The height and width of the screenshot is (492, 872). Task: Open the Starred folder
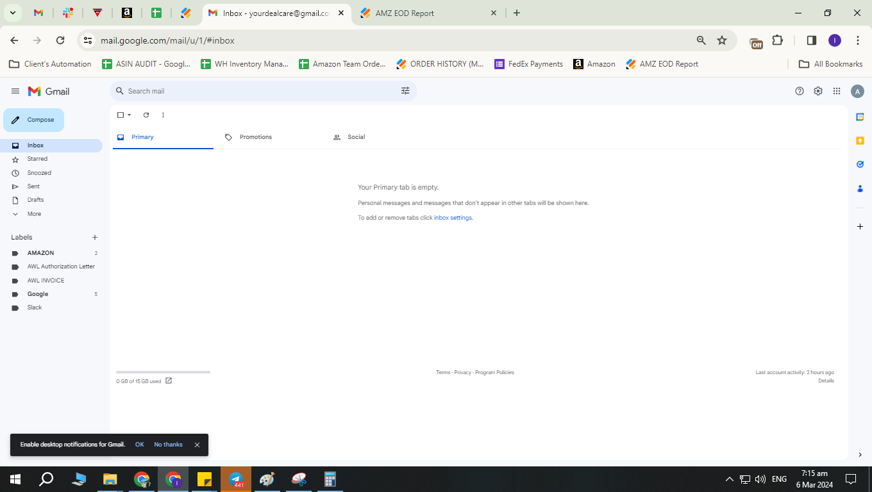pos(51,159)
